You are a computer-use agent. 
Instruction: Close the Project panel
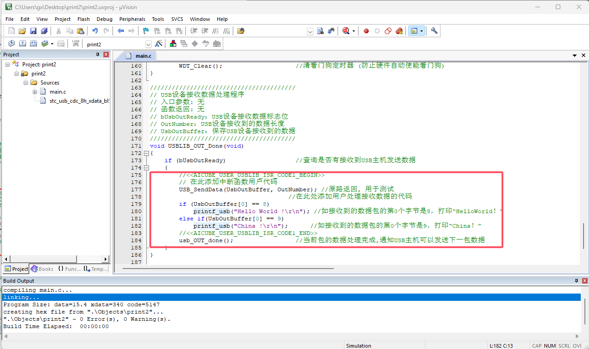tap(106, 55)
